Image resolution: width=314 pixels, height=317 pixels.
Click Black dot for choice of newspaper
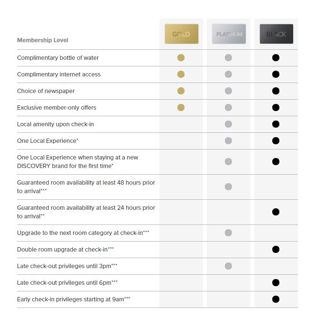276,91
